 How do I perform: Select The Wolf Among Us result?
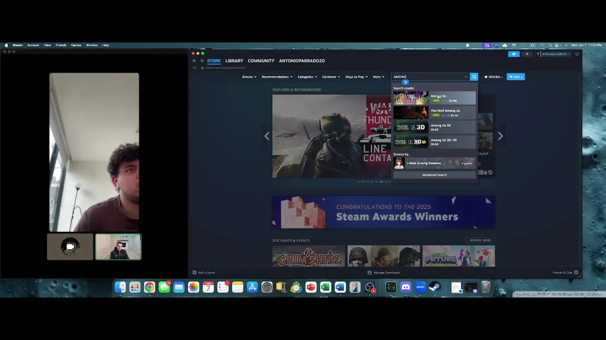434,113
